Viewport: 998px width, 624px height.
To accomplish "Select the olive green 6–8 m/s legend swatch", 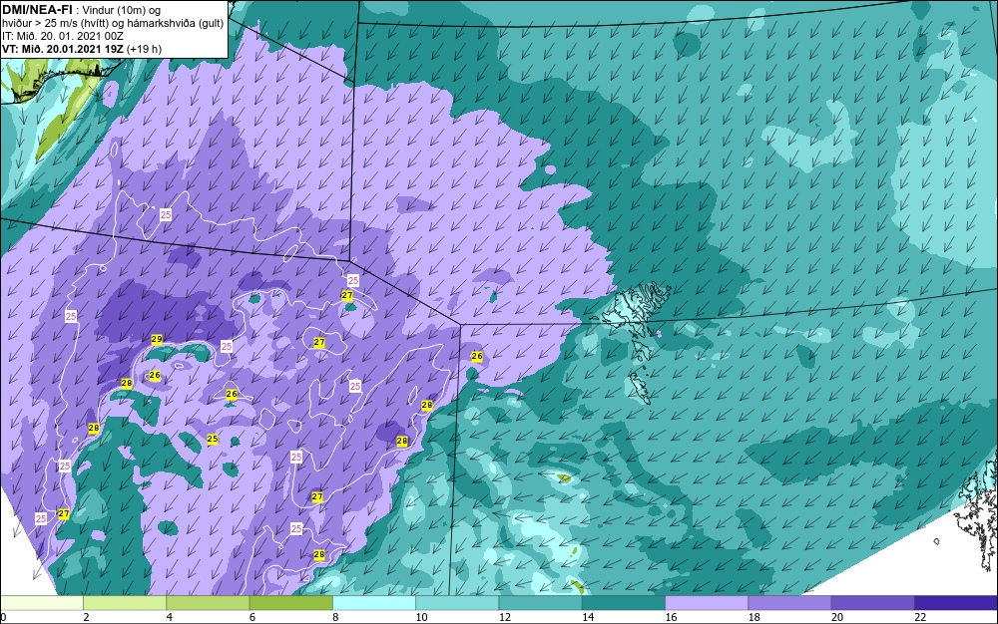I will click(290, 602).
